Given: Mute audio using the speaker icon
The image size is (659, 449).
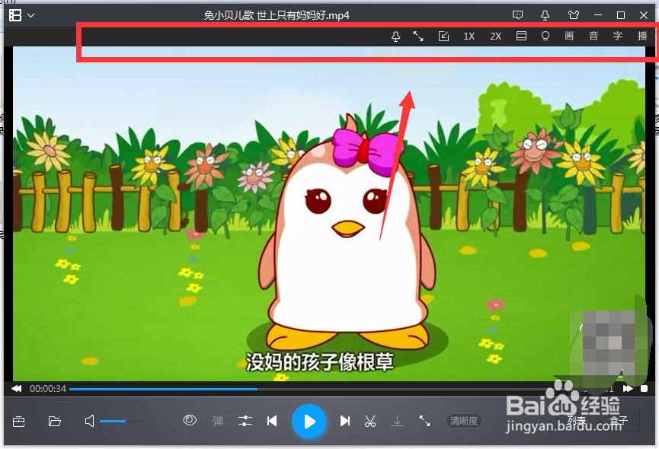Looking at the screenshot, I should tap(90, 421).
